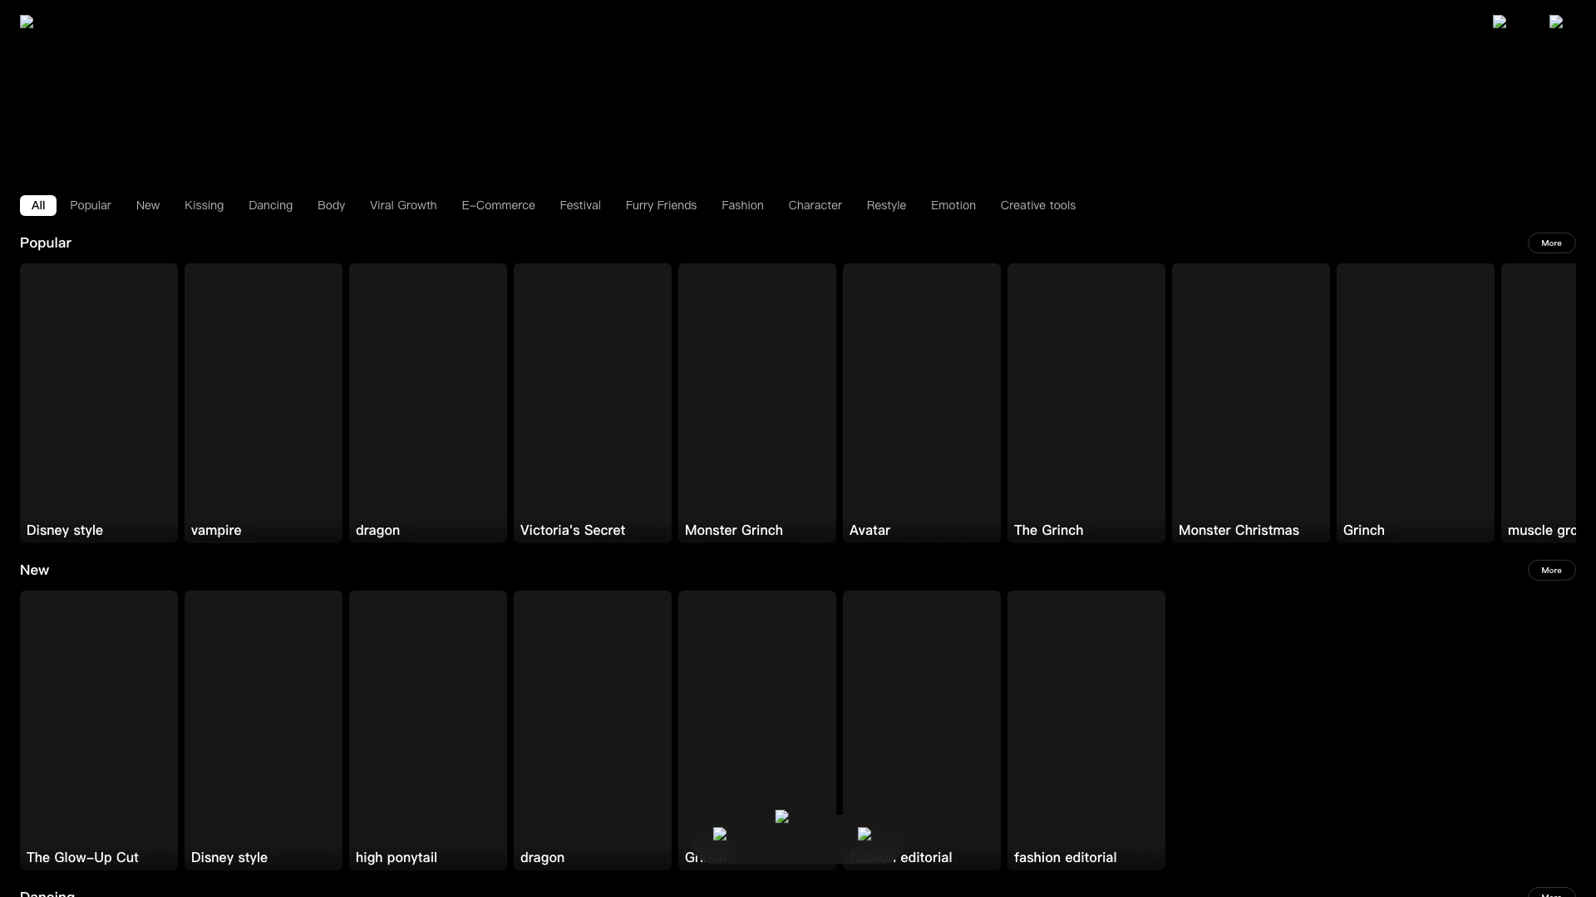Viewport: 1596px width, 897px height.
Task: Open the Victoria's Secret template card
Action: click(x=592, y=403)
